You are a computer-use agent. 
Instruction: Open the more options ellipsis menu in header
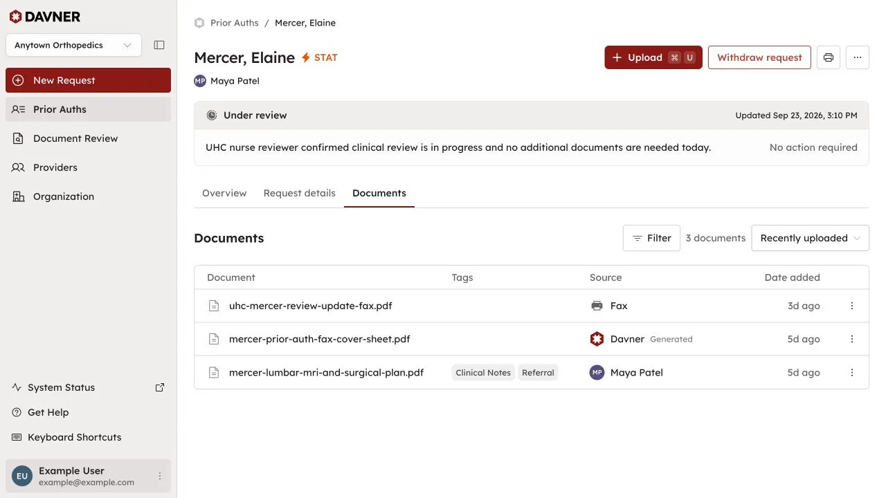tap(858, 57)
